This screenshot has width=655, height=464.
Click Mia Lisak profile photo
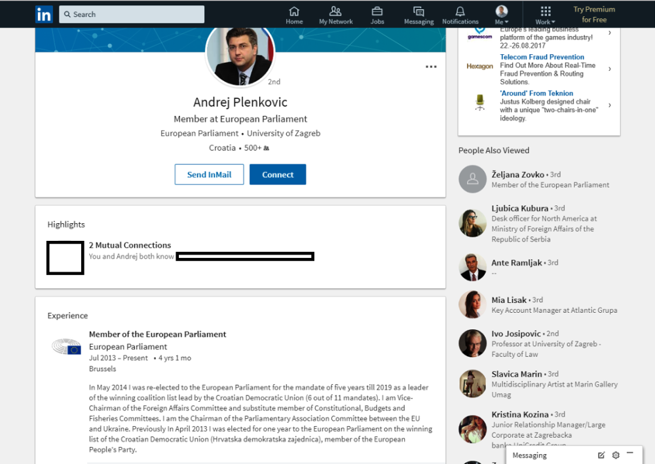(x=472, y=304)
